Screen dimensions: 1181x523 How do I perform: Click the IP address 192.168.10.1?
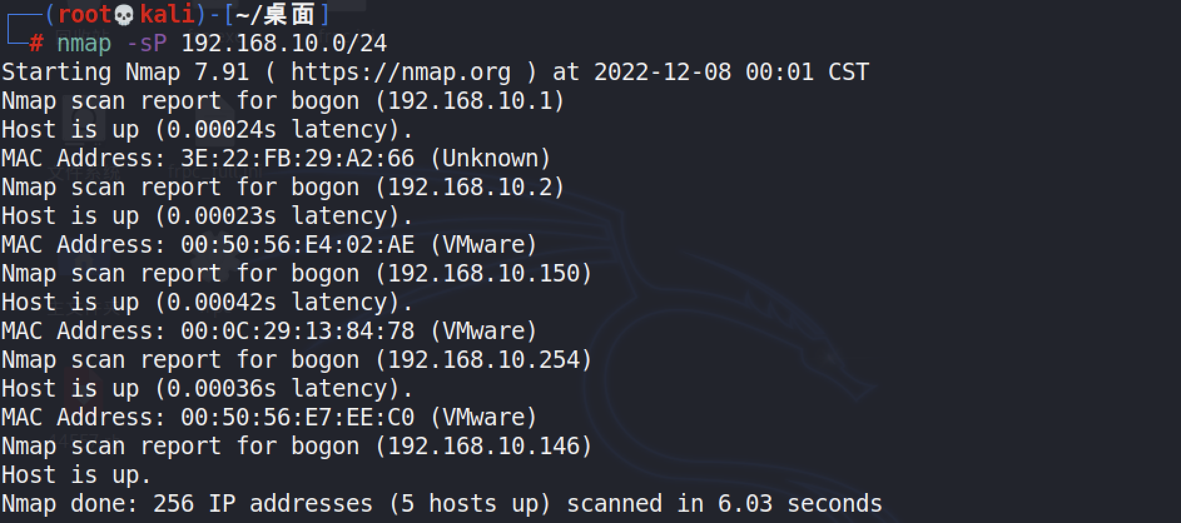470,101
